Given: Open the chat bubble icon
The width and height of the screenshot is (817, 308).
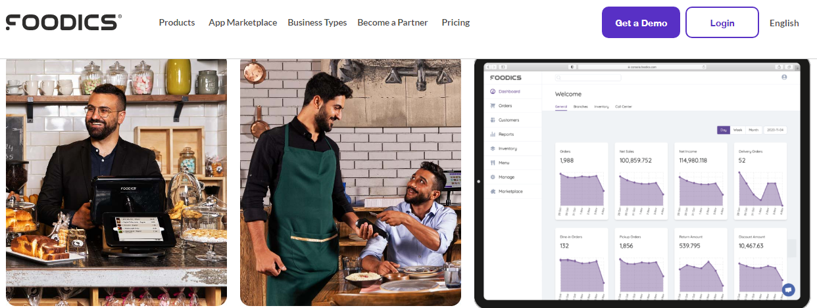Looking at the screenshot, I should pyautogui.click(x=788, y=290).
